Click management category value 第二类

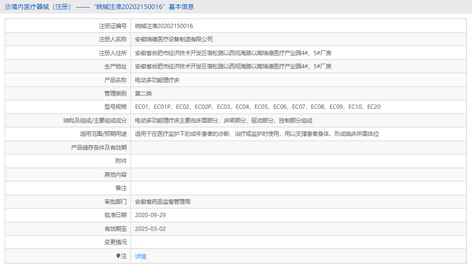tap(143, 94)
